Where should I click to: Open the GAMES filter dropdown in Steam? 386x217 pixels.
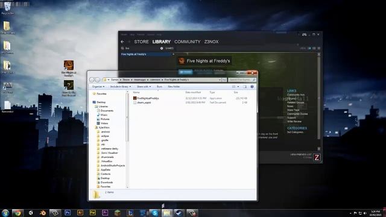(169, 48)
